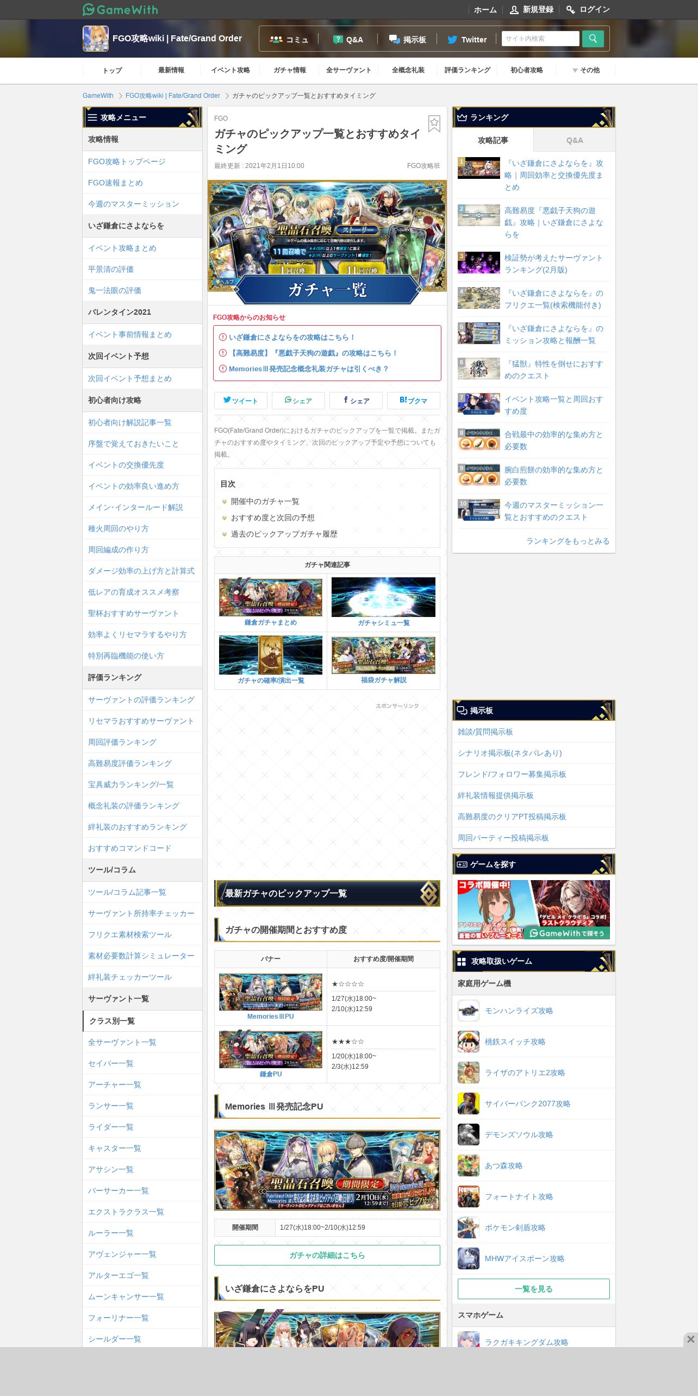Click the GameWith logo in the header
This screenshot has width=698, height=1396.
(x=120, y=9)
